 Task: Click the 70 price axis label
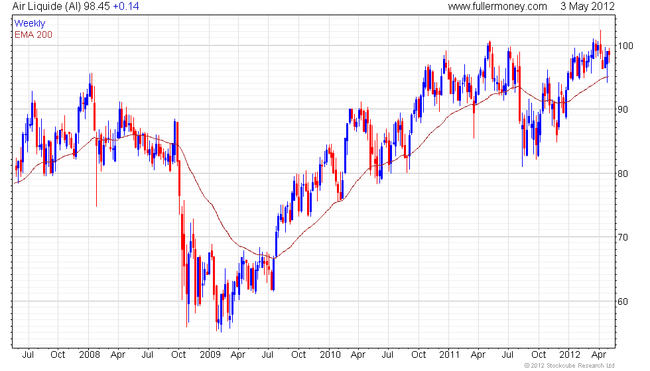click(x=623, y=238)
